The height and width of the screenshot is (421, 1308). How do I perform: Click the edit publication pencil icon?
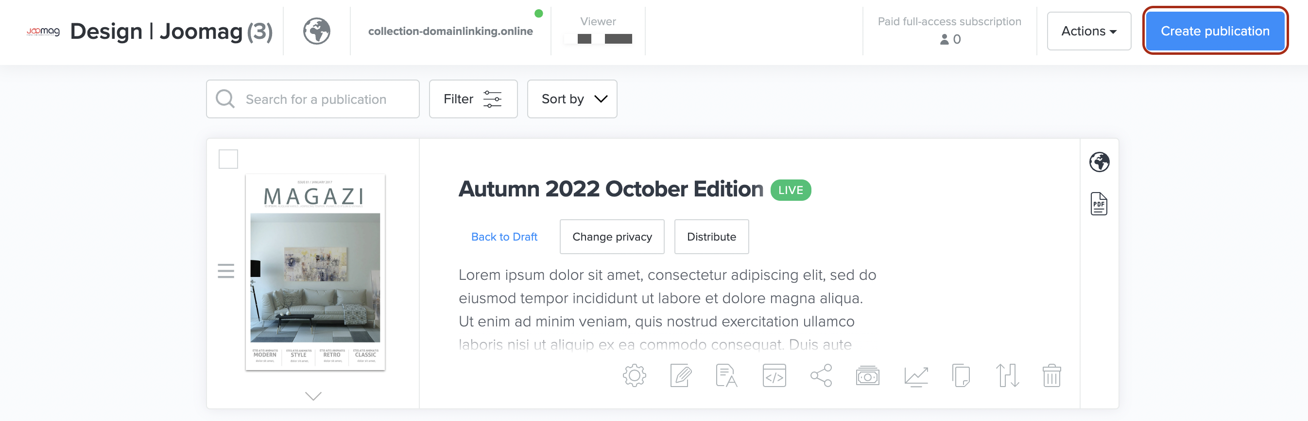680,375
